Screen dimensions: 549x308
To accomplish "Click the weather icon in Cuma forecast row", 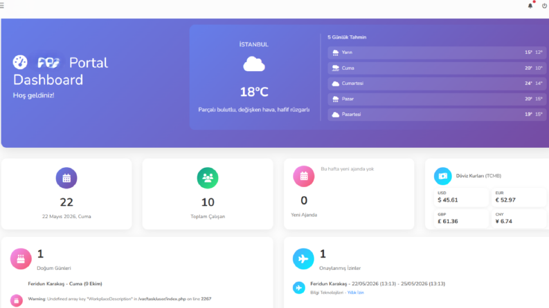I will [335, 68].
